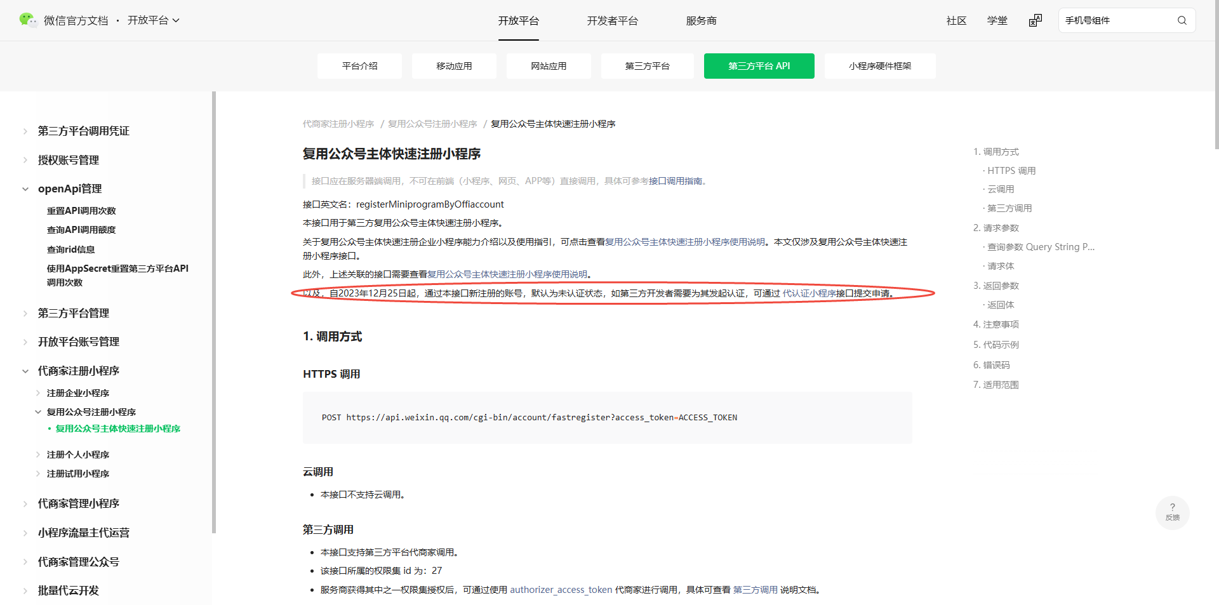Jump to 查询参数 Query String in outline
The height and width of the screenshot is (605, 1219).
tap(1041, 247)
